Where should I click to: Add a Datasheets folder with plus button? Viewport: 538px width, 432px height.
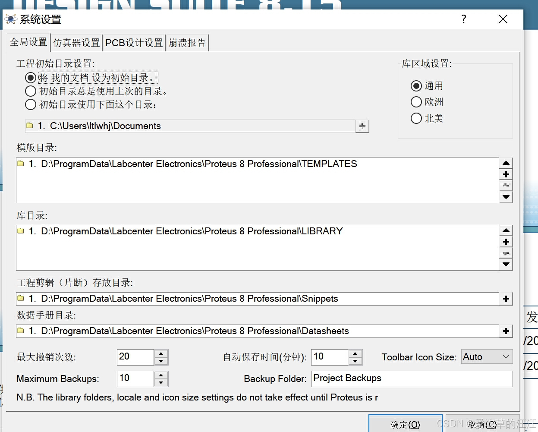(x=506, y=331)
